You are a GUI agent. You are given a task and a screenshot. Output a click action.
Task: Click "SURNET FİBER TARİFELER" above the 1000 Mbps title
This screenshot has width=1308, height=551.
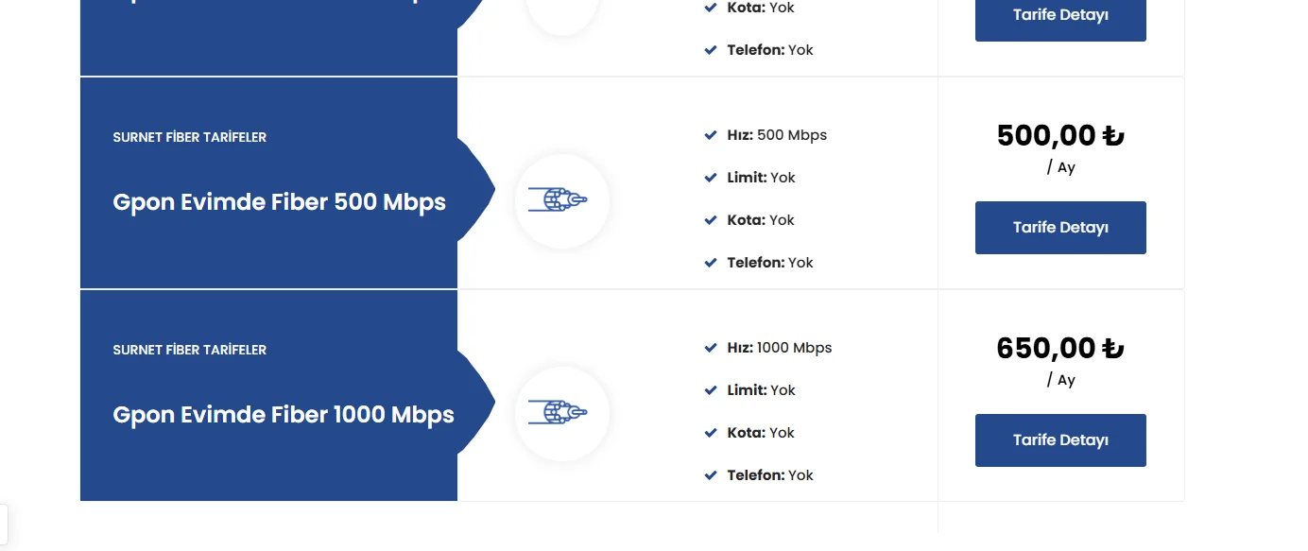click(190, 350)
